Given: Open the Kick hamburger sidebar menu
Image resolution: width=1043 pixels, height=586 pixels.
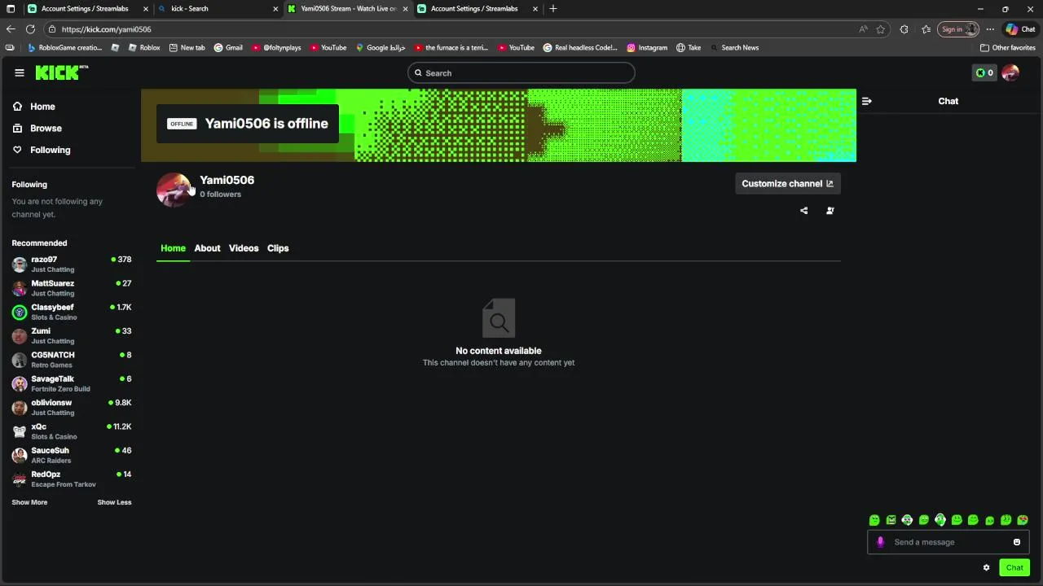Looking at the screenshot, I should pos(20,72).
